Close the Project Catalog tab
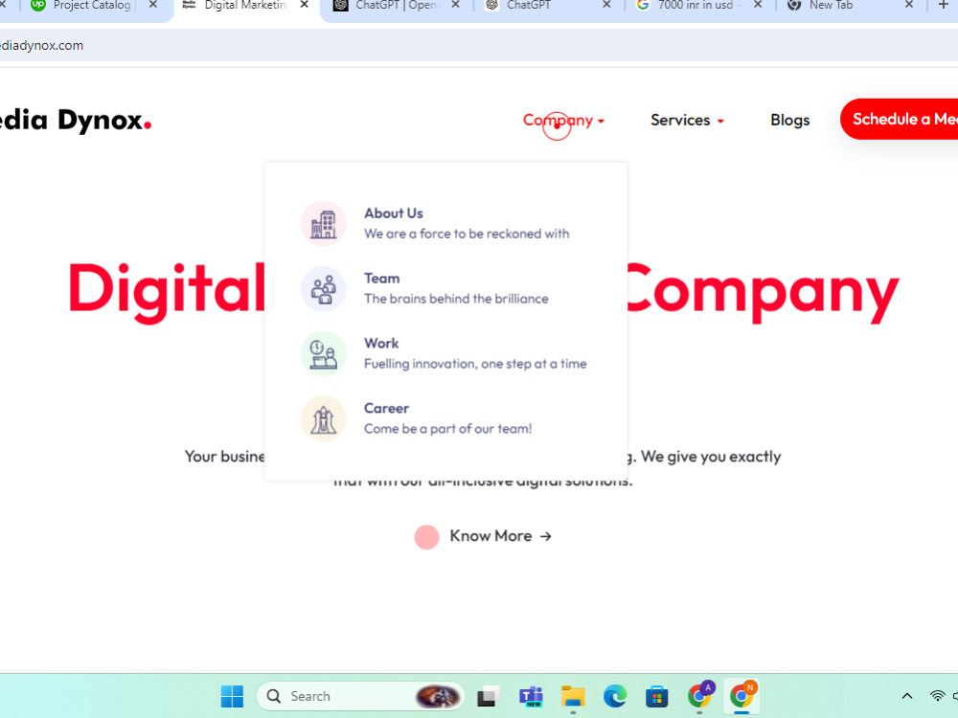The height and width of the screenshot is (718, 958). (153, 5)
